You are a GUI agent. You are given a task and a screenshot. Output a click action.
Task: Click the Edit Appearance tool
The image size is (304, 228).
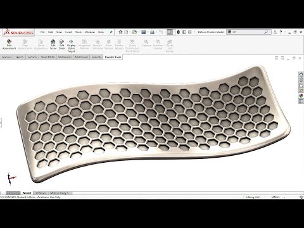pos(9,44)
